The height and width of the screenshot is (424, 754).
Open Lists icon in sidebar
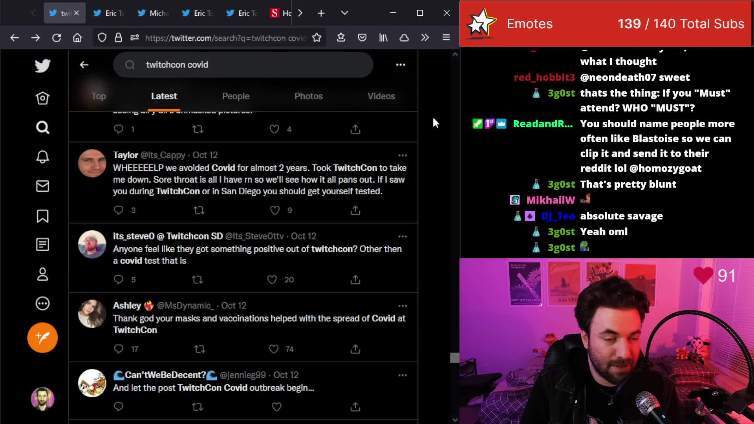tap(42, 245)
